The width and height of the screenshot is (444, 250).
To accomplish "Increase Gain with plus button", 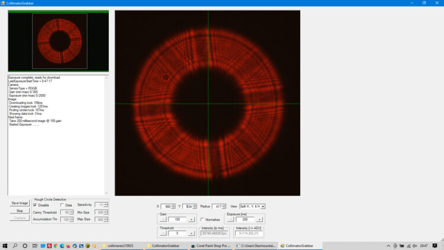I will pos(191,219).
